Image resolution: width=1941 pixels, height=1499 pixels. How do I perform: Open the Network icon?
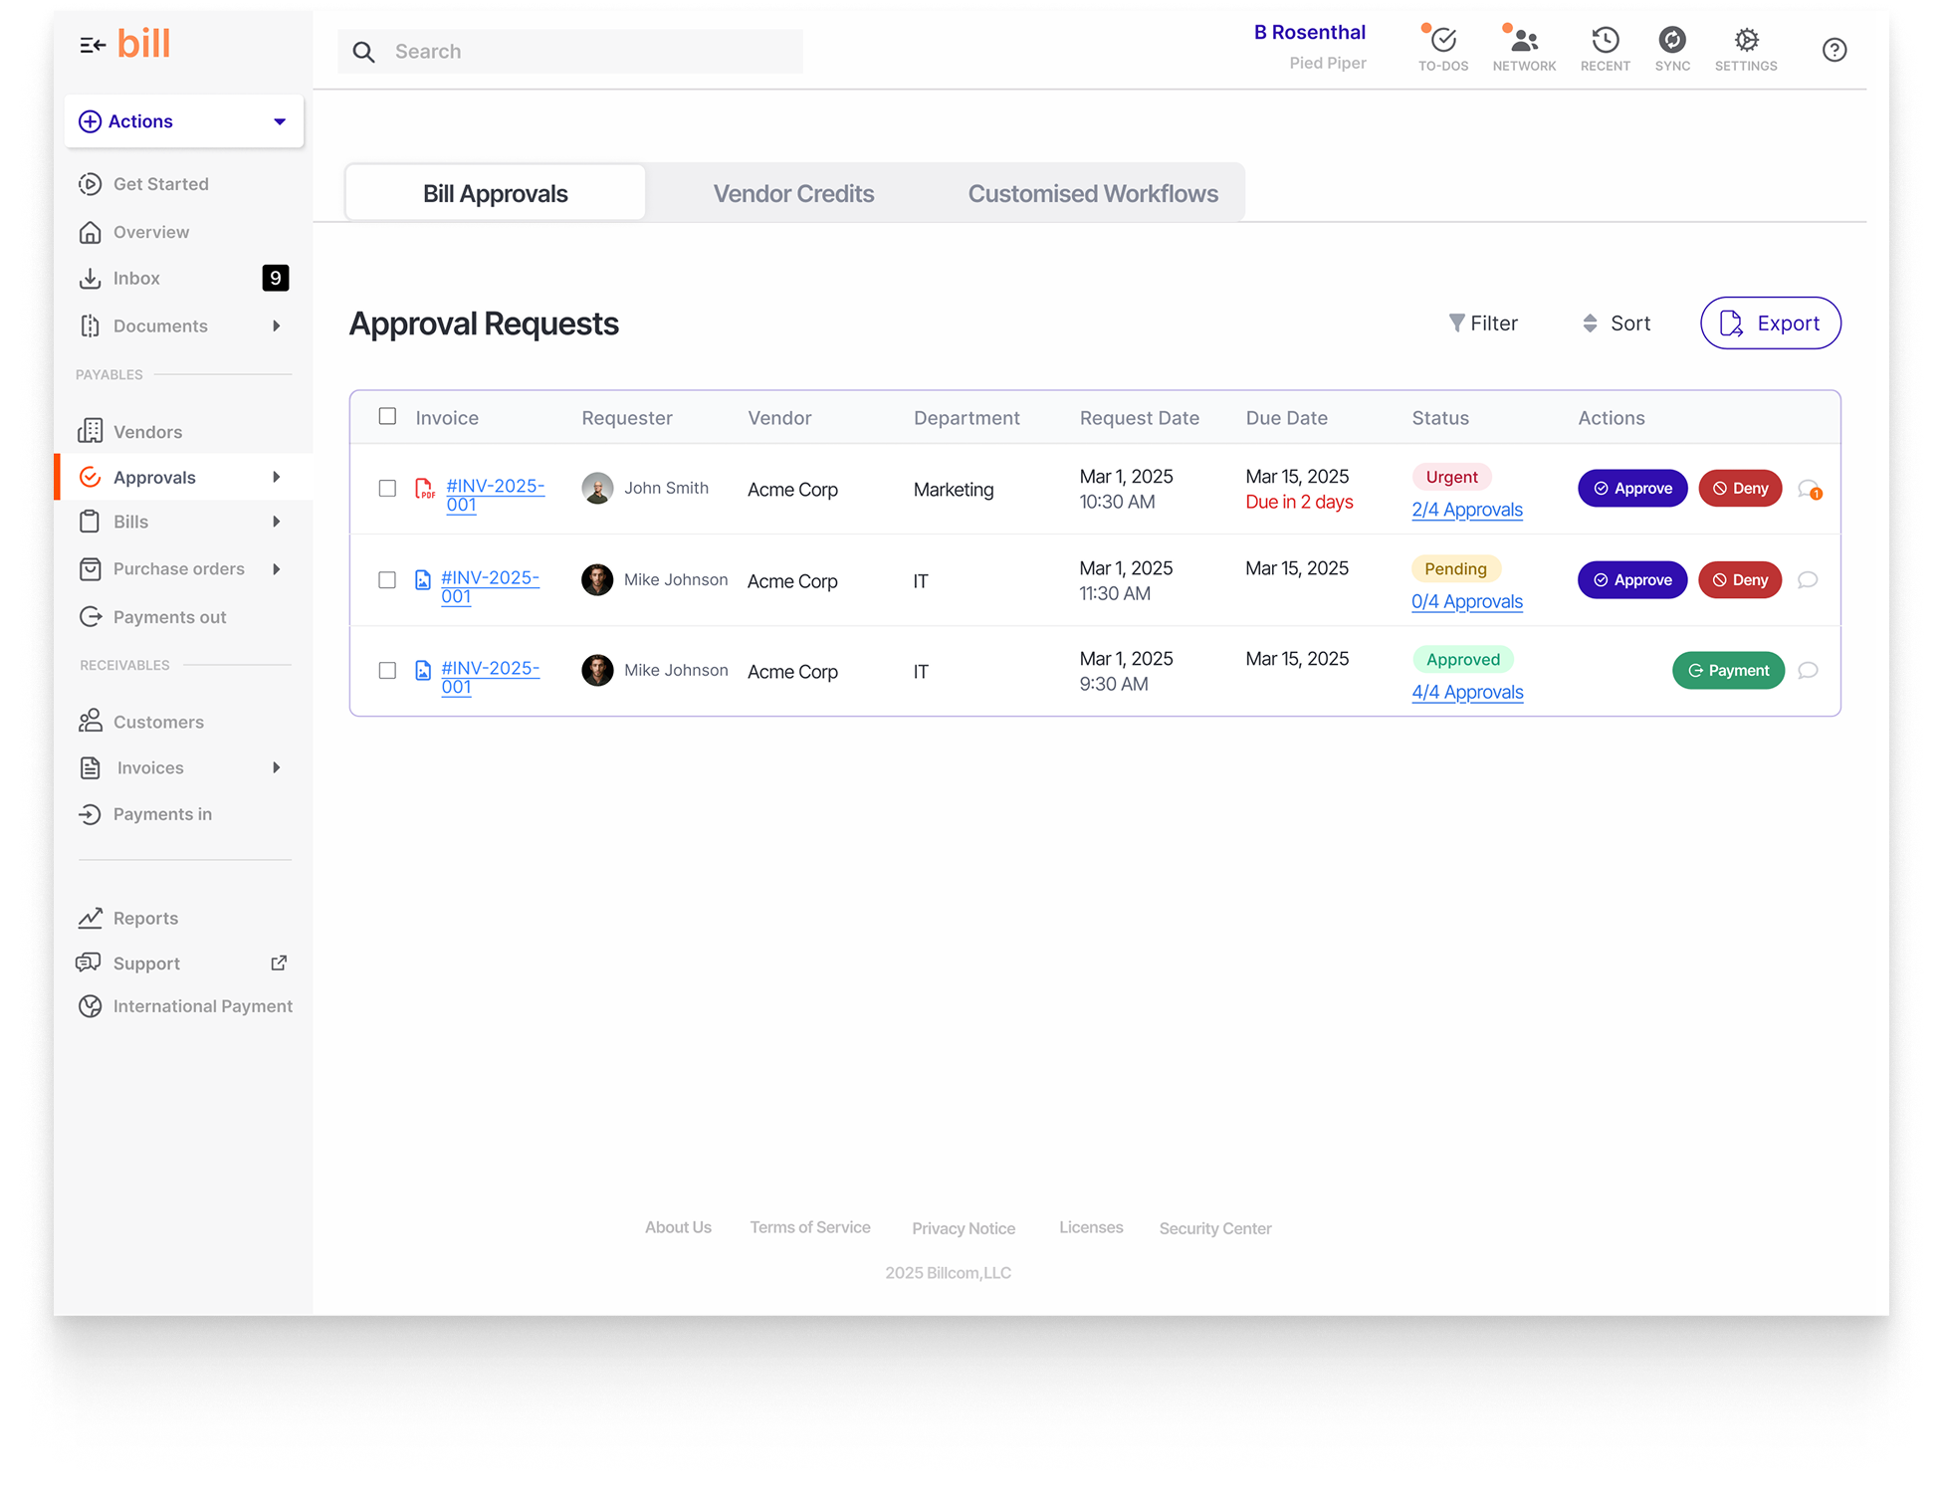pyautogui.click(x=1523, y=41)
